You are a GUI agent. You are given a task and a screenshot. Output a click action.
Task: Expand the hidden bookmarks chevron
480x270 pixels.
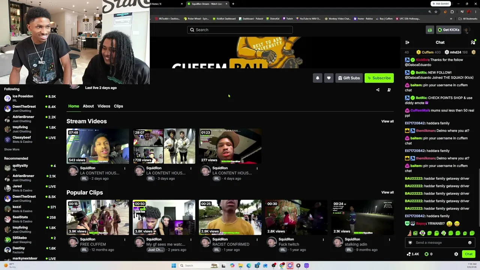451,19
